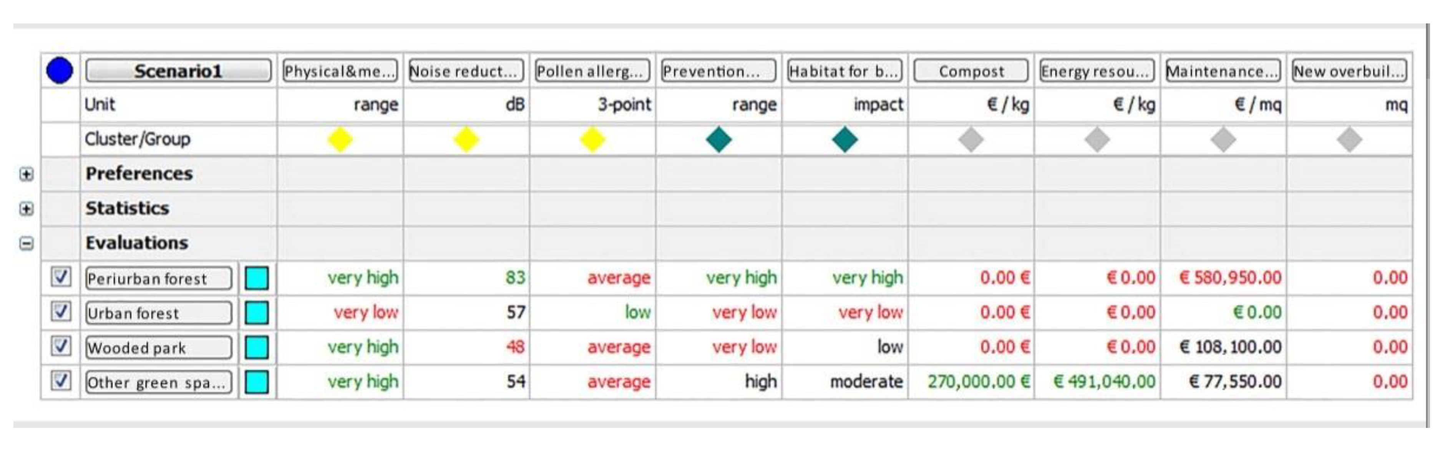Screen dimensions: 1450x454
Task: Click gray diamond under Compost column
Action: (971, 140)
